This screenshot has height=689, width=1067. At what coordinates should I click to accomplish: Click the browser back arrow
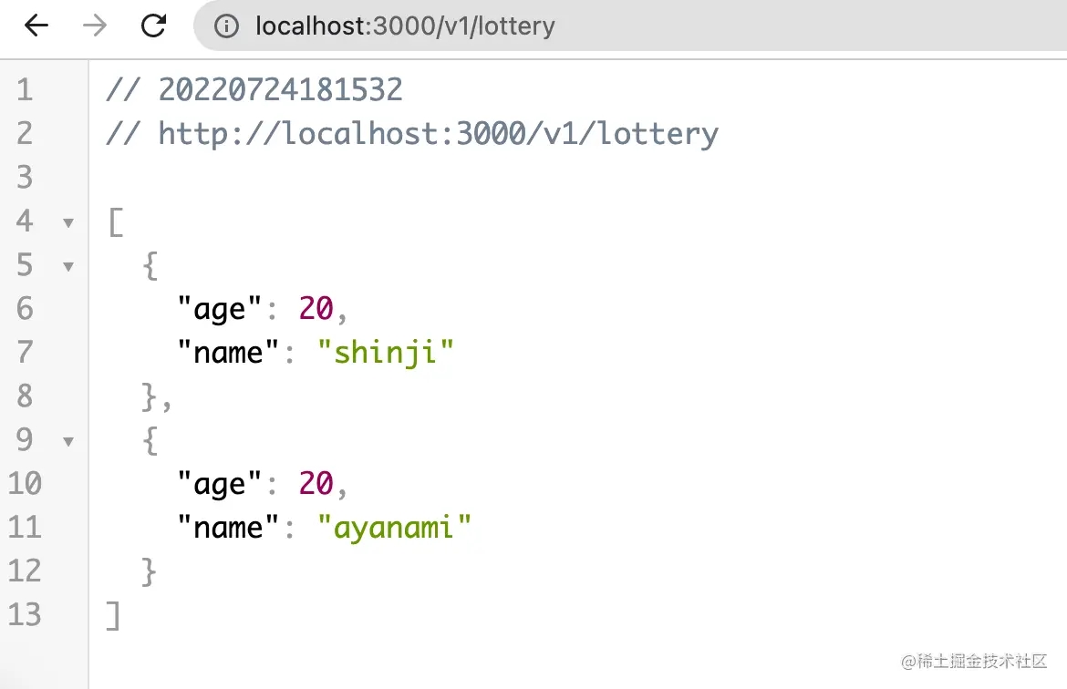pyautogui.click(x=36, y=26)
